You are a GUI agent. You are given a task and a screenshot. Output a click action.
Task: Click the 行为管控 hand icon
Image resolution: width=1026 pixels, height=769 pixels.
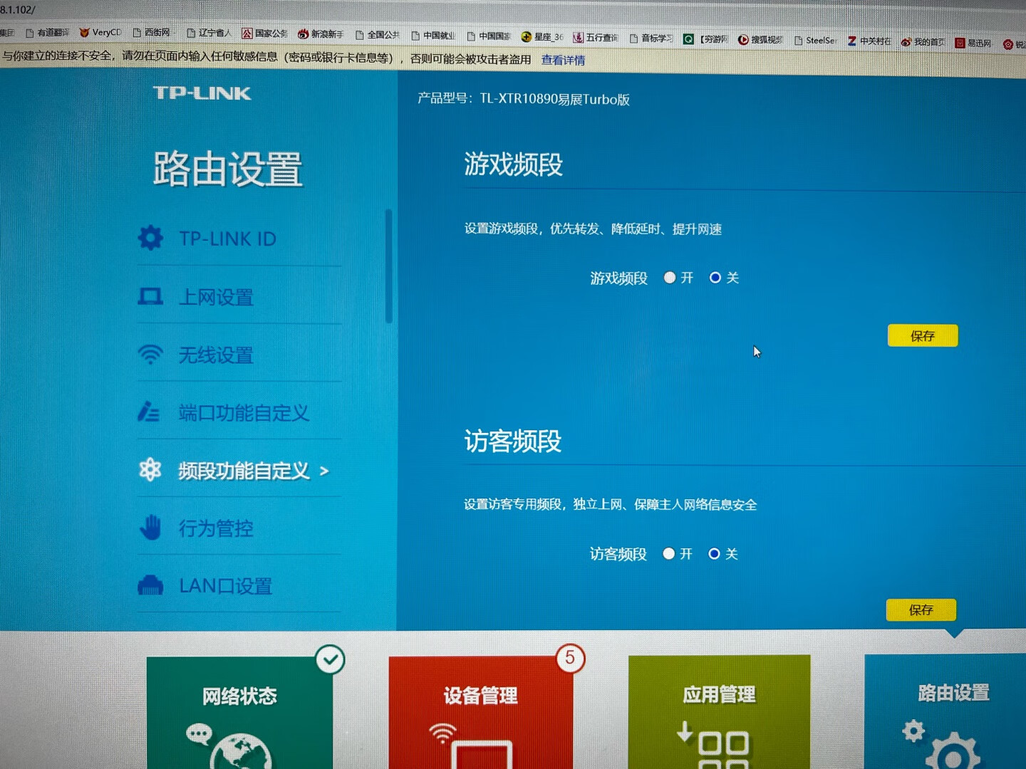[x=150, y=528]
